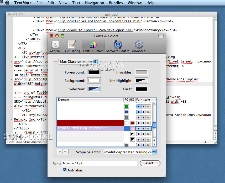The image size is (225, 183).
Task: Remove element with the minus button
Action: point(66,152)
